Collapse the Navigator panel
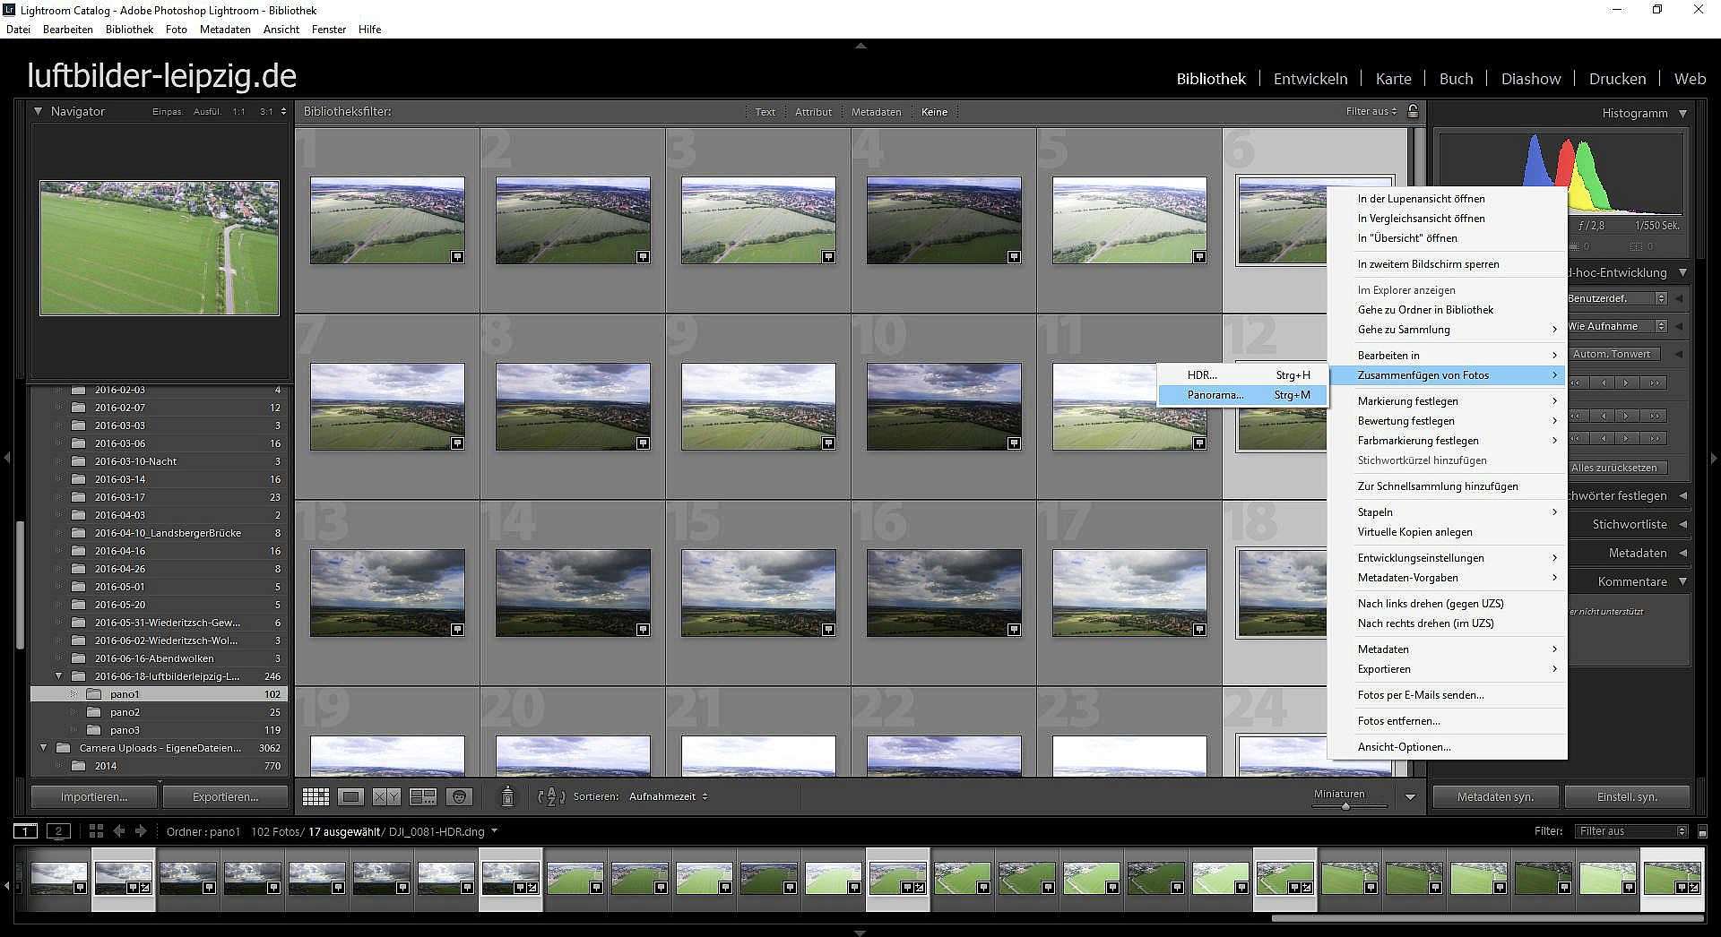 [38, 112]
